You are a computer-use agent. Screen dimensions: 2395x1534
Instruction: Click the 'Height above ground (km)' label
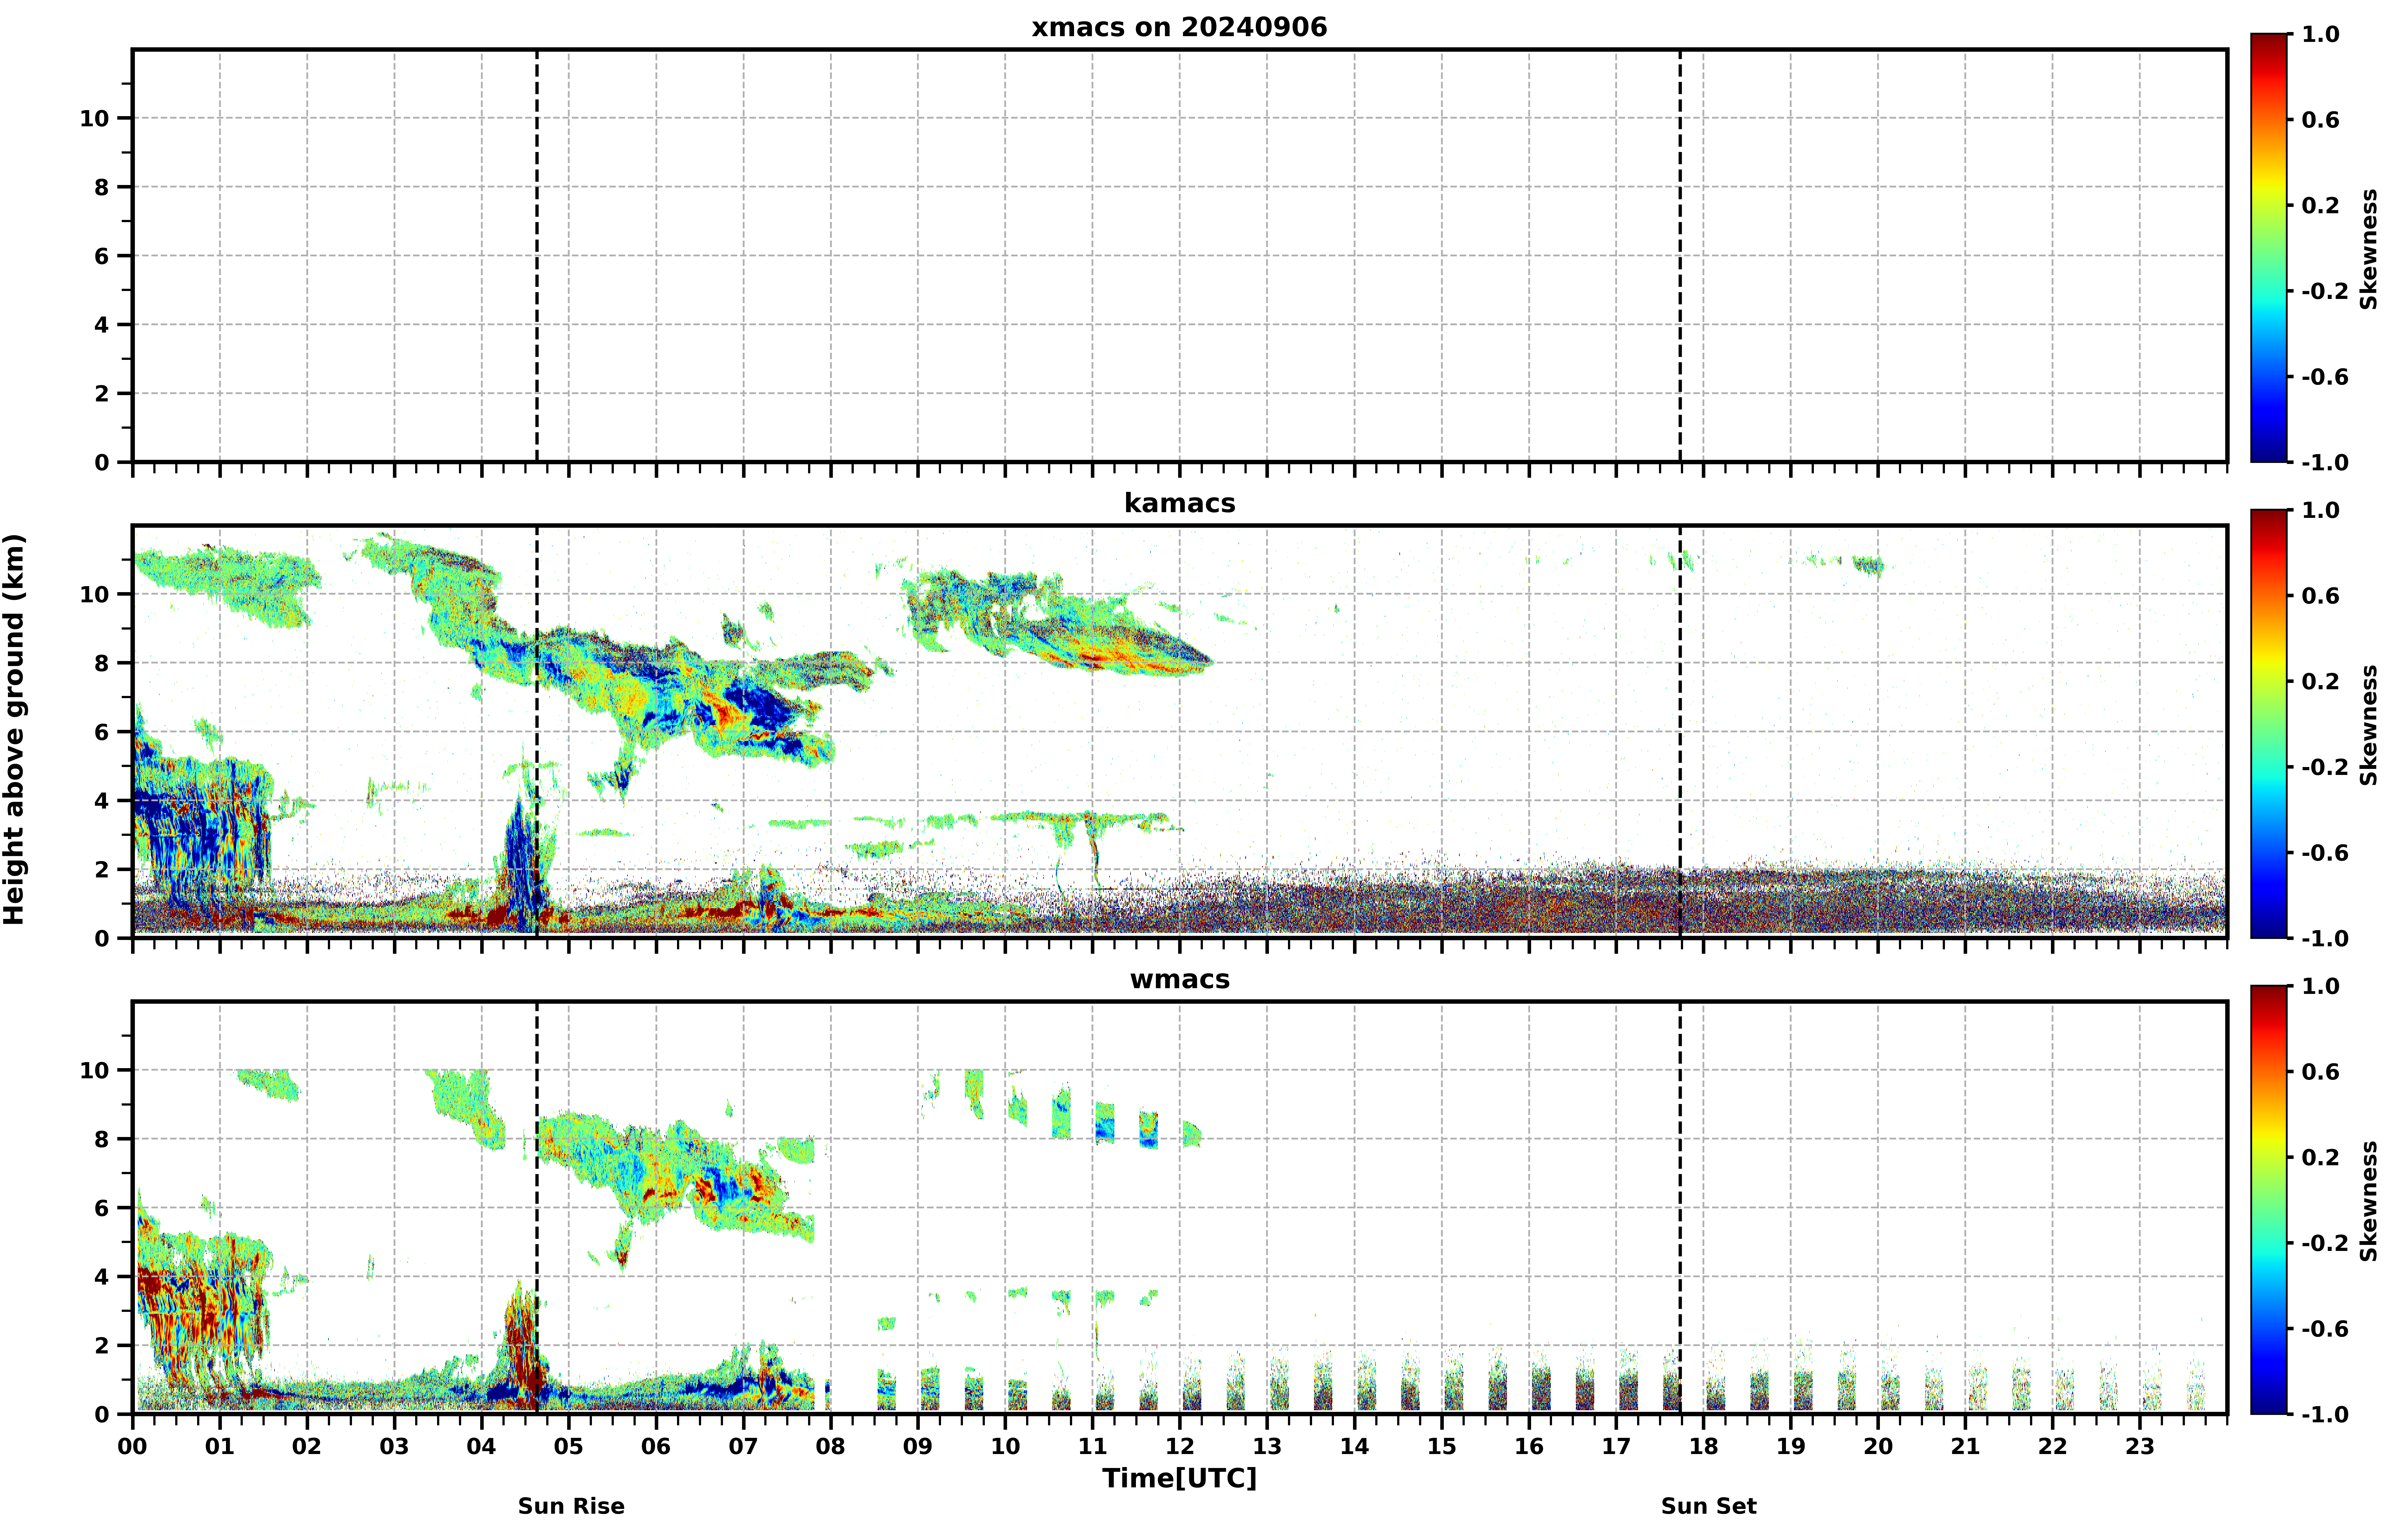(x=14, y=730)
